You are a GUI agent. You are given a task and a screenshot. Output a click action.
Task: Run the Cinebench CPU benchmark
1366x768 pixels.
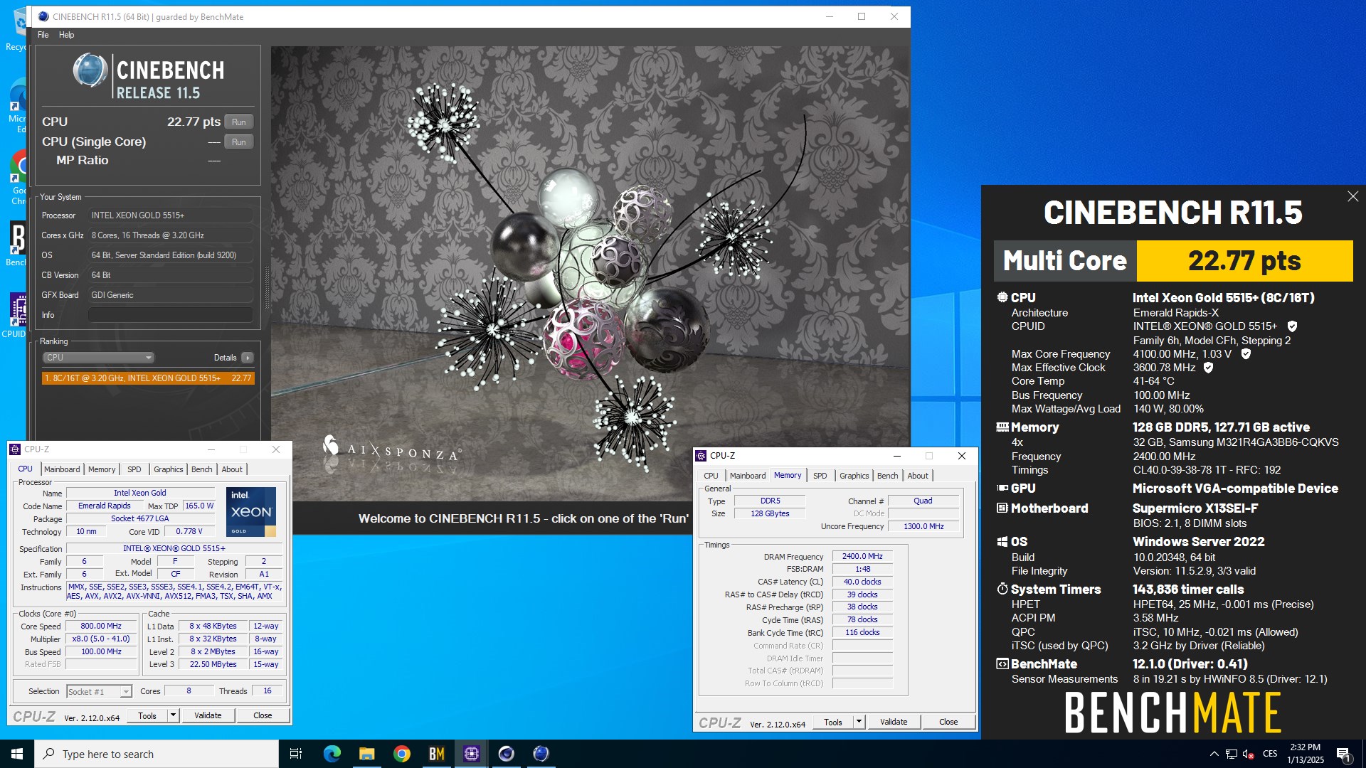[x=239, y=122]
